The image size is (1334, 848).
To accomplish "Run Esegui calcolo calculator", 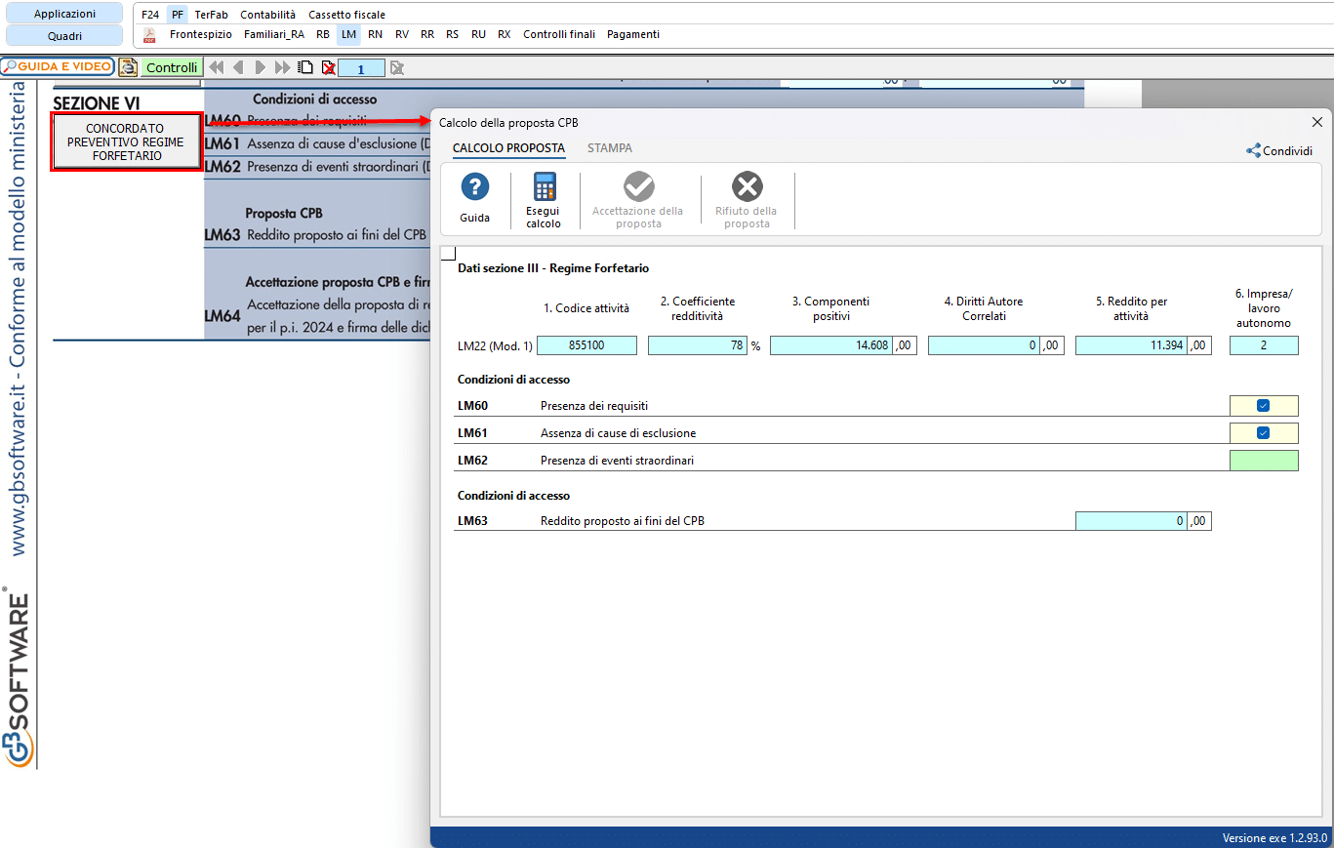I will pyautogui.click(x=544, y=187).
